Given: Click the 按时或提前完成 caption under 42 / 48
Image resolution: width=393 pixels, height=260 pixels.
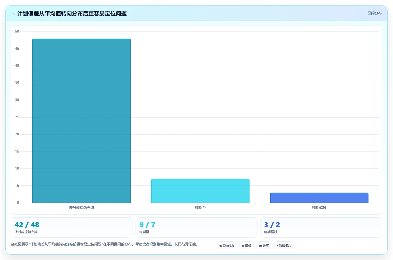Looking at the screenshot, I should tap(26, 232).
